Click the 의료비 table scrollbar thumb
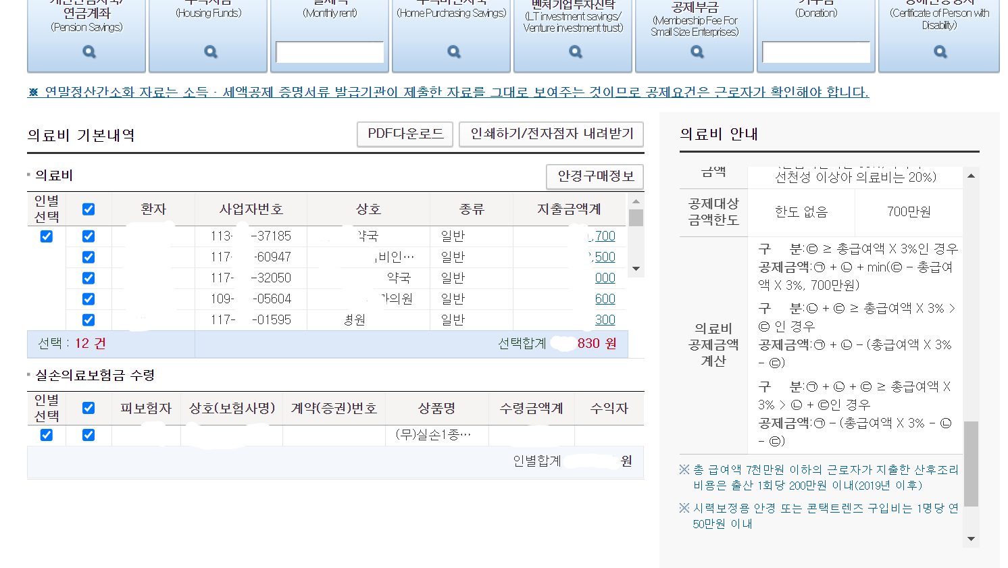 click(636, 217)
